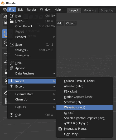Import a Wavefront (.obj) file

84,107
